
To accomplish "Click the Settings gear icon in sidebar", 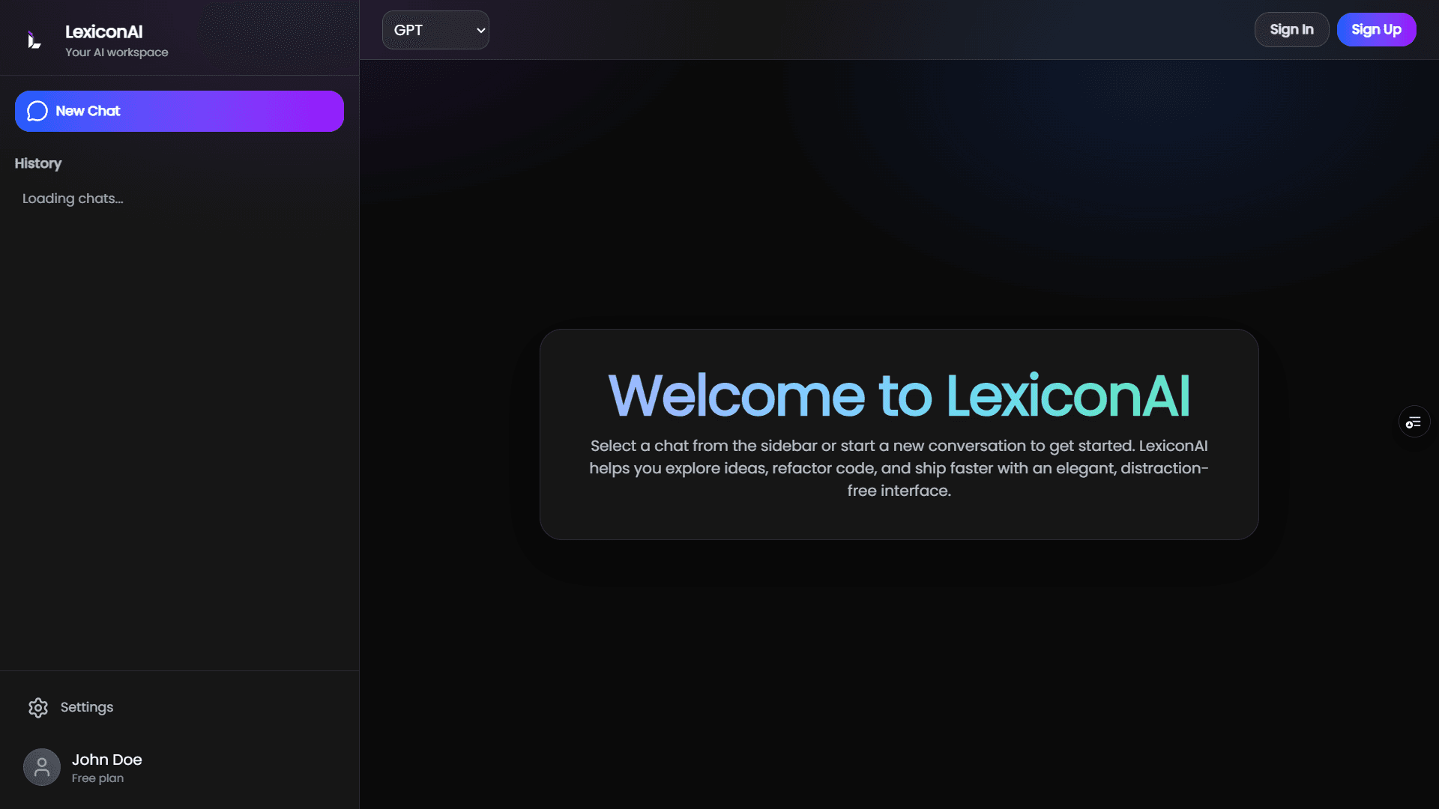I will click(x=37, y=707).
